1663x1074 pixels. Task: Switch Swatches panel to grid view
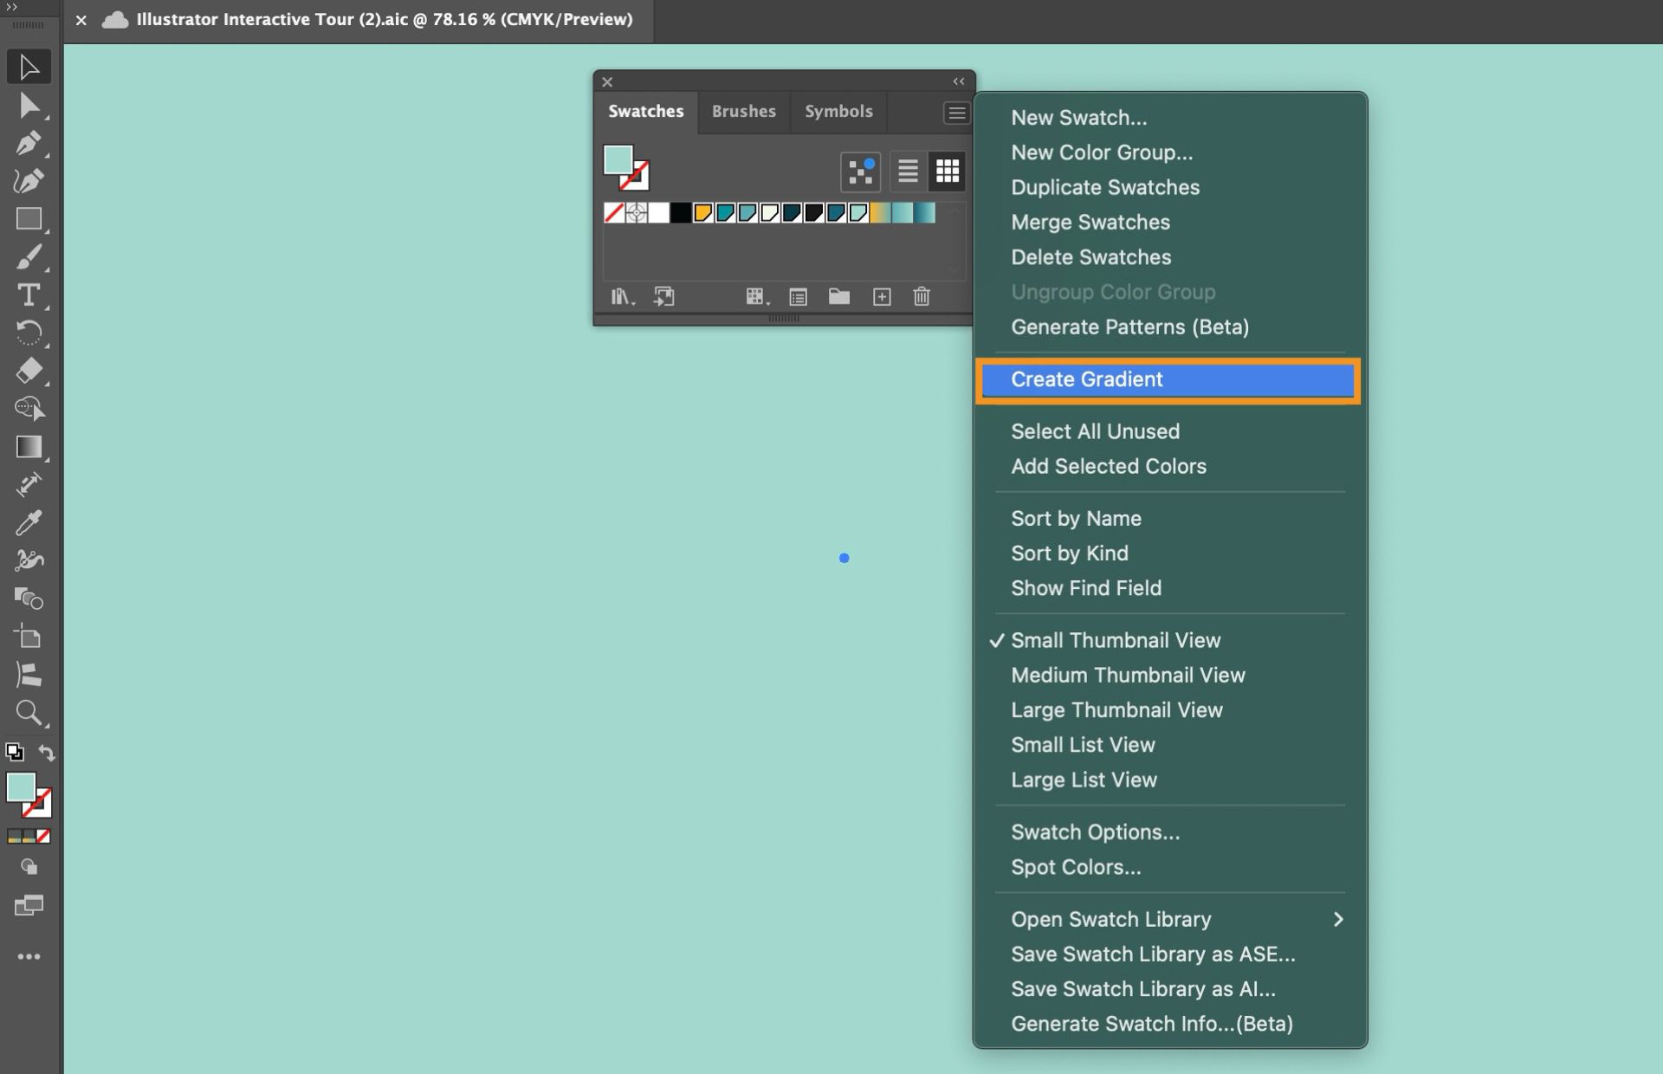point(947,171)
